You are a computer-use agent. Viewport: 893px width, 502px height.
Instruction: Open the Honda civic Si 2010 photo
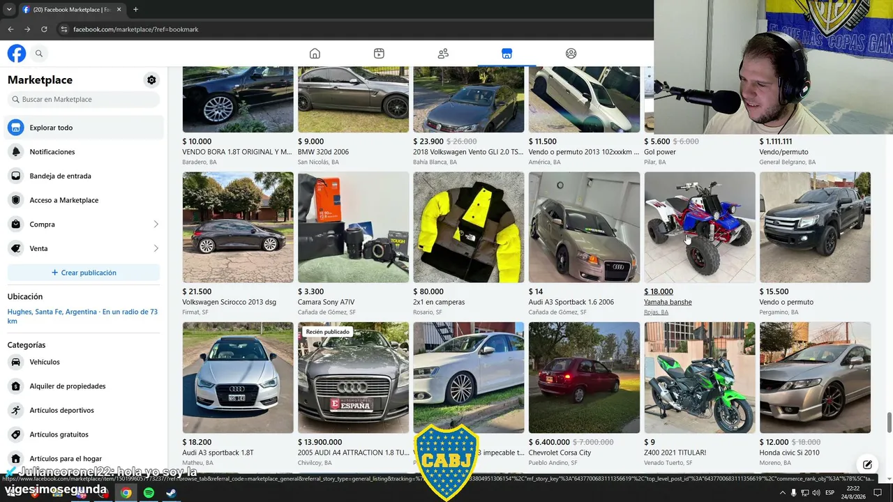tap(816, 378)
